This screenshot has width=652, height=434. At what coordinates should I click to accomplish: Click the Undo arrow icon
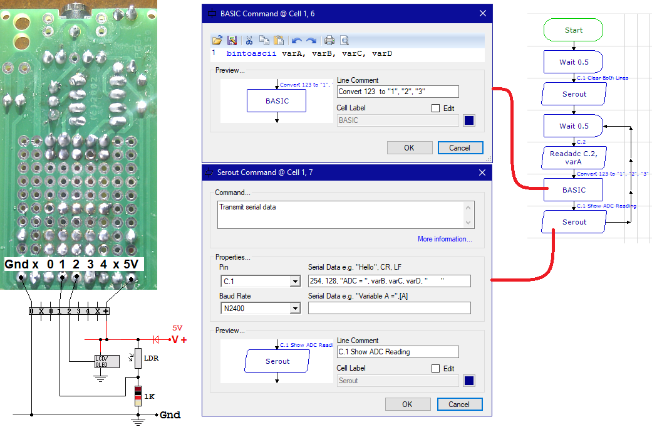tap(297, 40)
